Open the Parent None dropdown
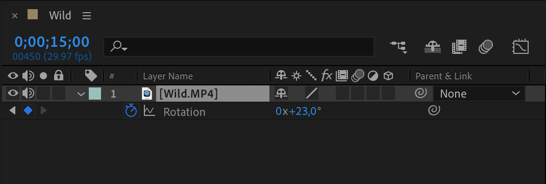This screenshot has height=184, width=546. 479,94
